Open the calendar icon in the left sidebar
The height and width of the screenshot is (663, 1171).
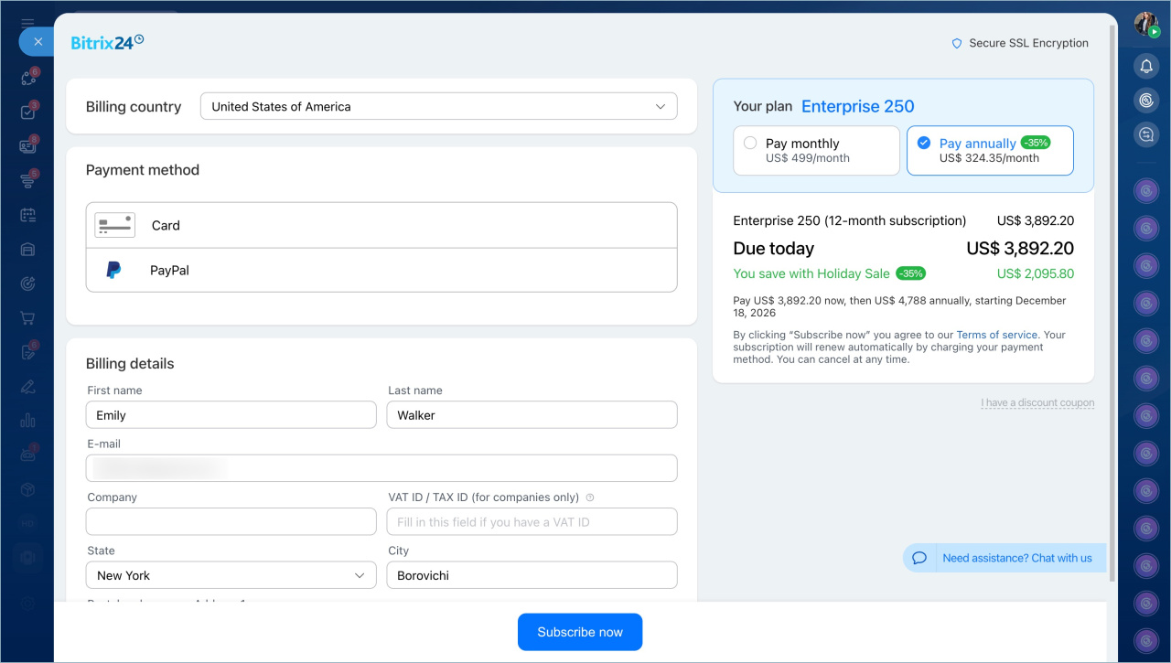(27, 215)
